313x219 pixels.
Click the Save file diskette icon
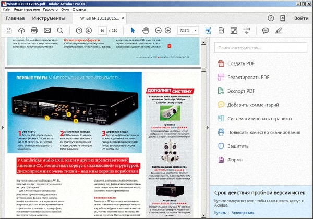click(8, 31)
